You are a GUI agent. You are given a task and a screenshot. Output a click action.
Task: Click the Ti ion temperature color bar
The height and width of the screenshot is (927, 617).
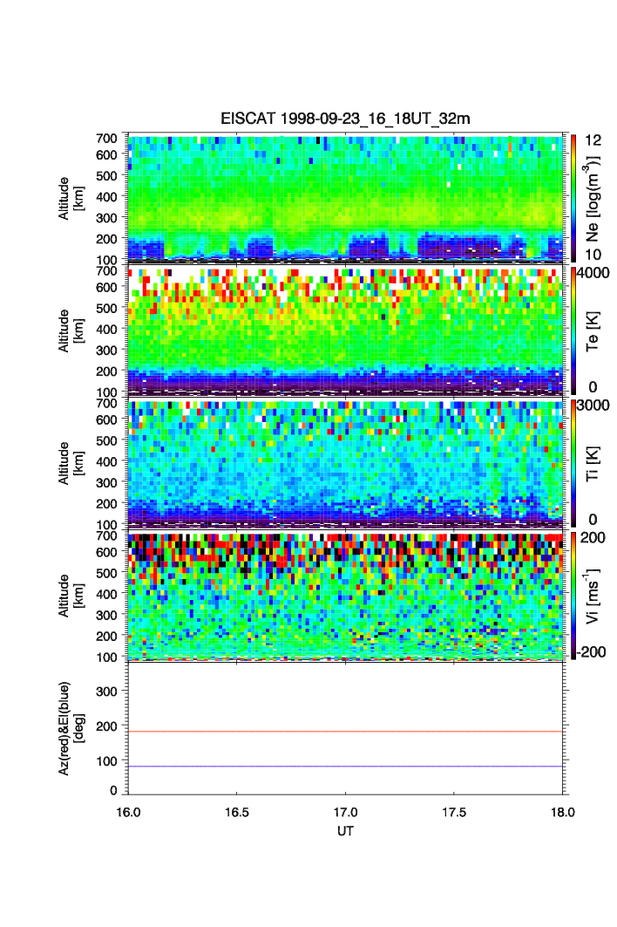tap(572, 462)
